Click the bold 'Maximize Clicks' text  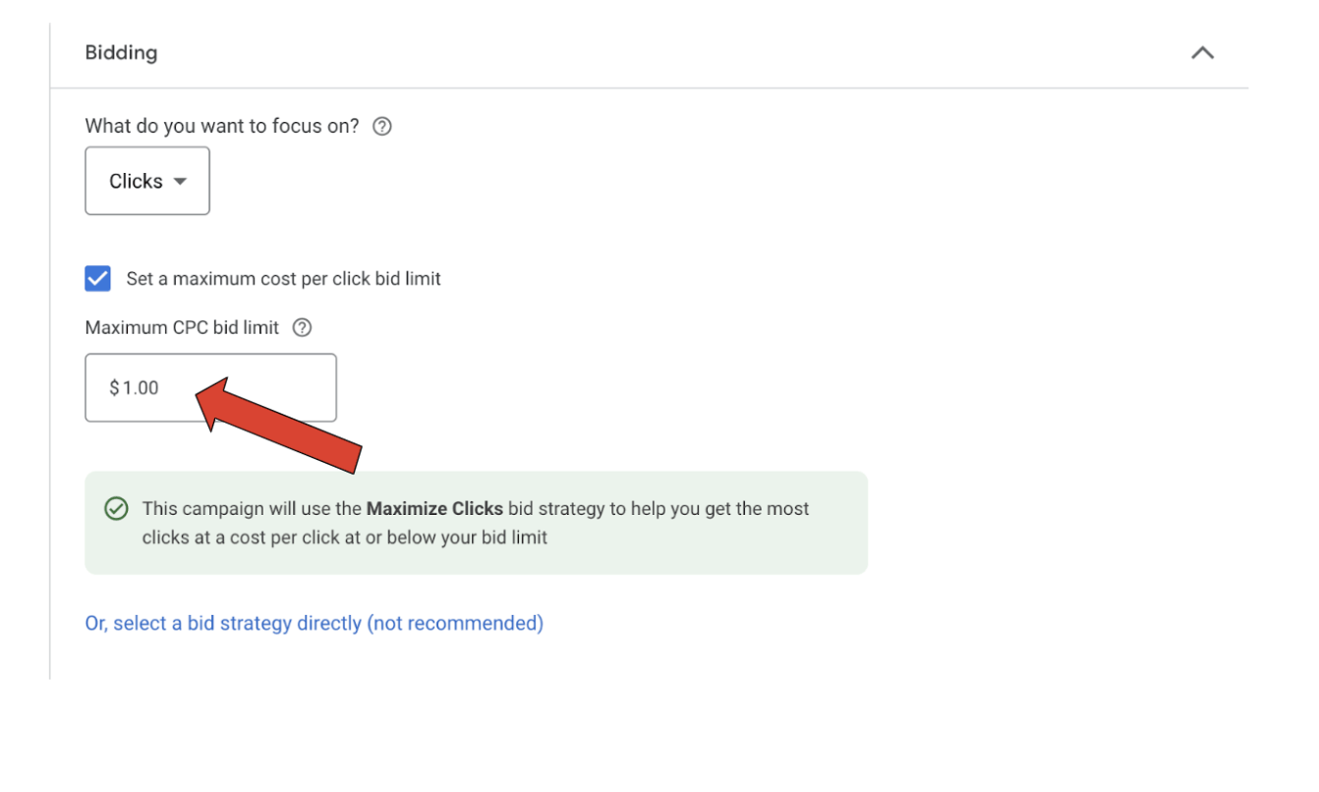pos(434,509)
